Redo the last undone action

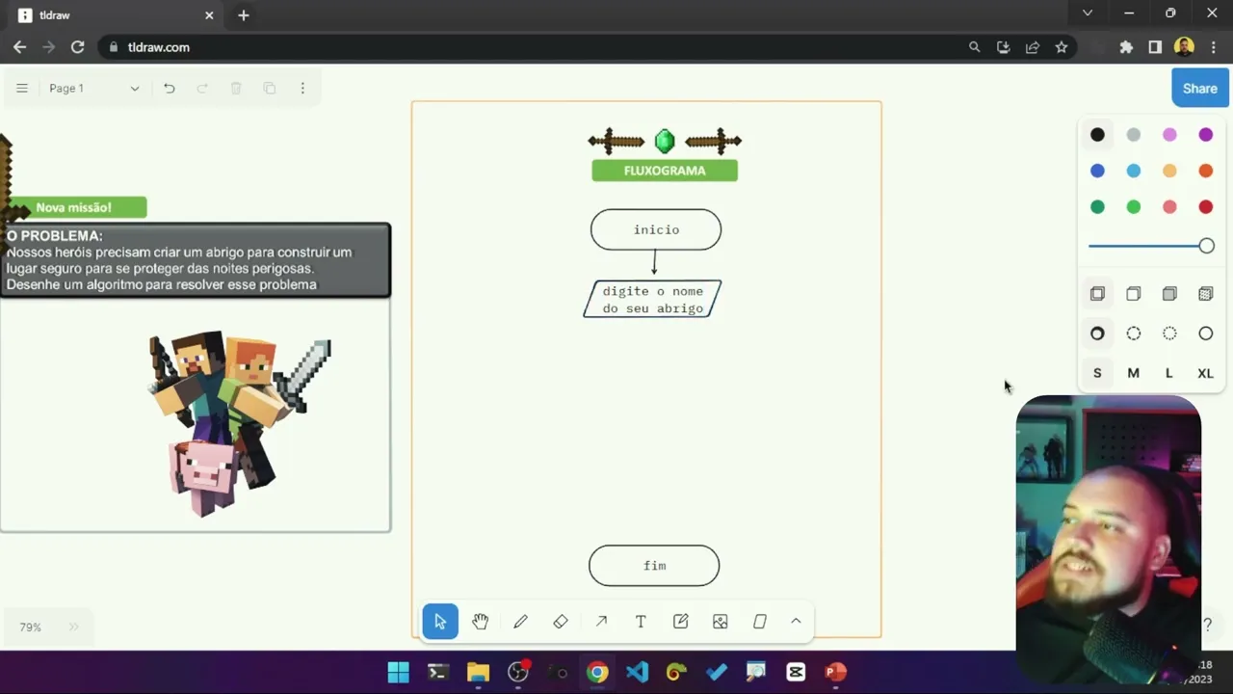point(202,88)
